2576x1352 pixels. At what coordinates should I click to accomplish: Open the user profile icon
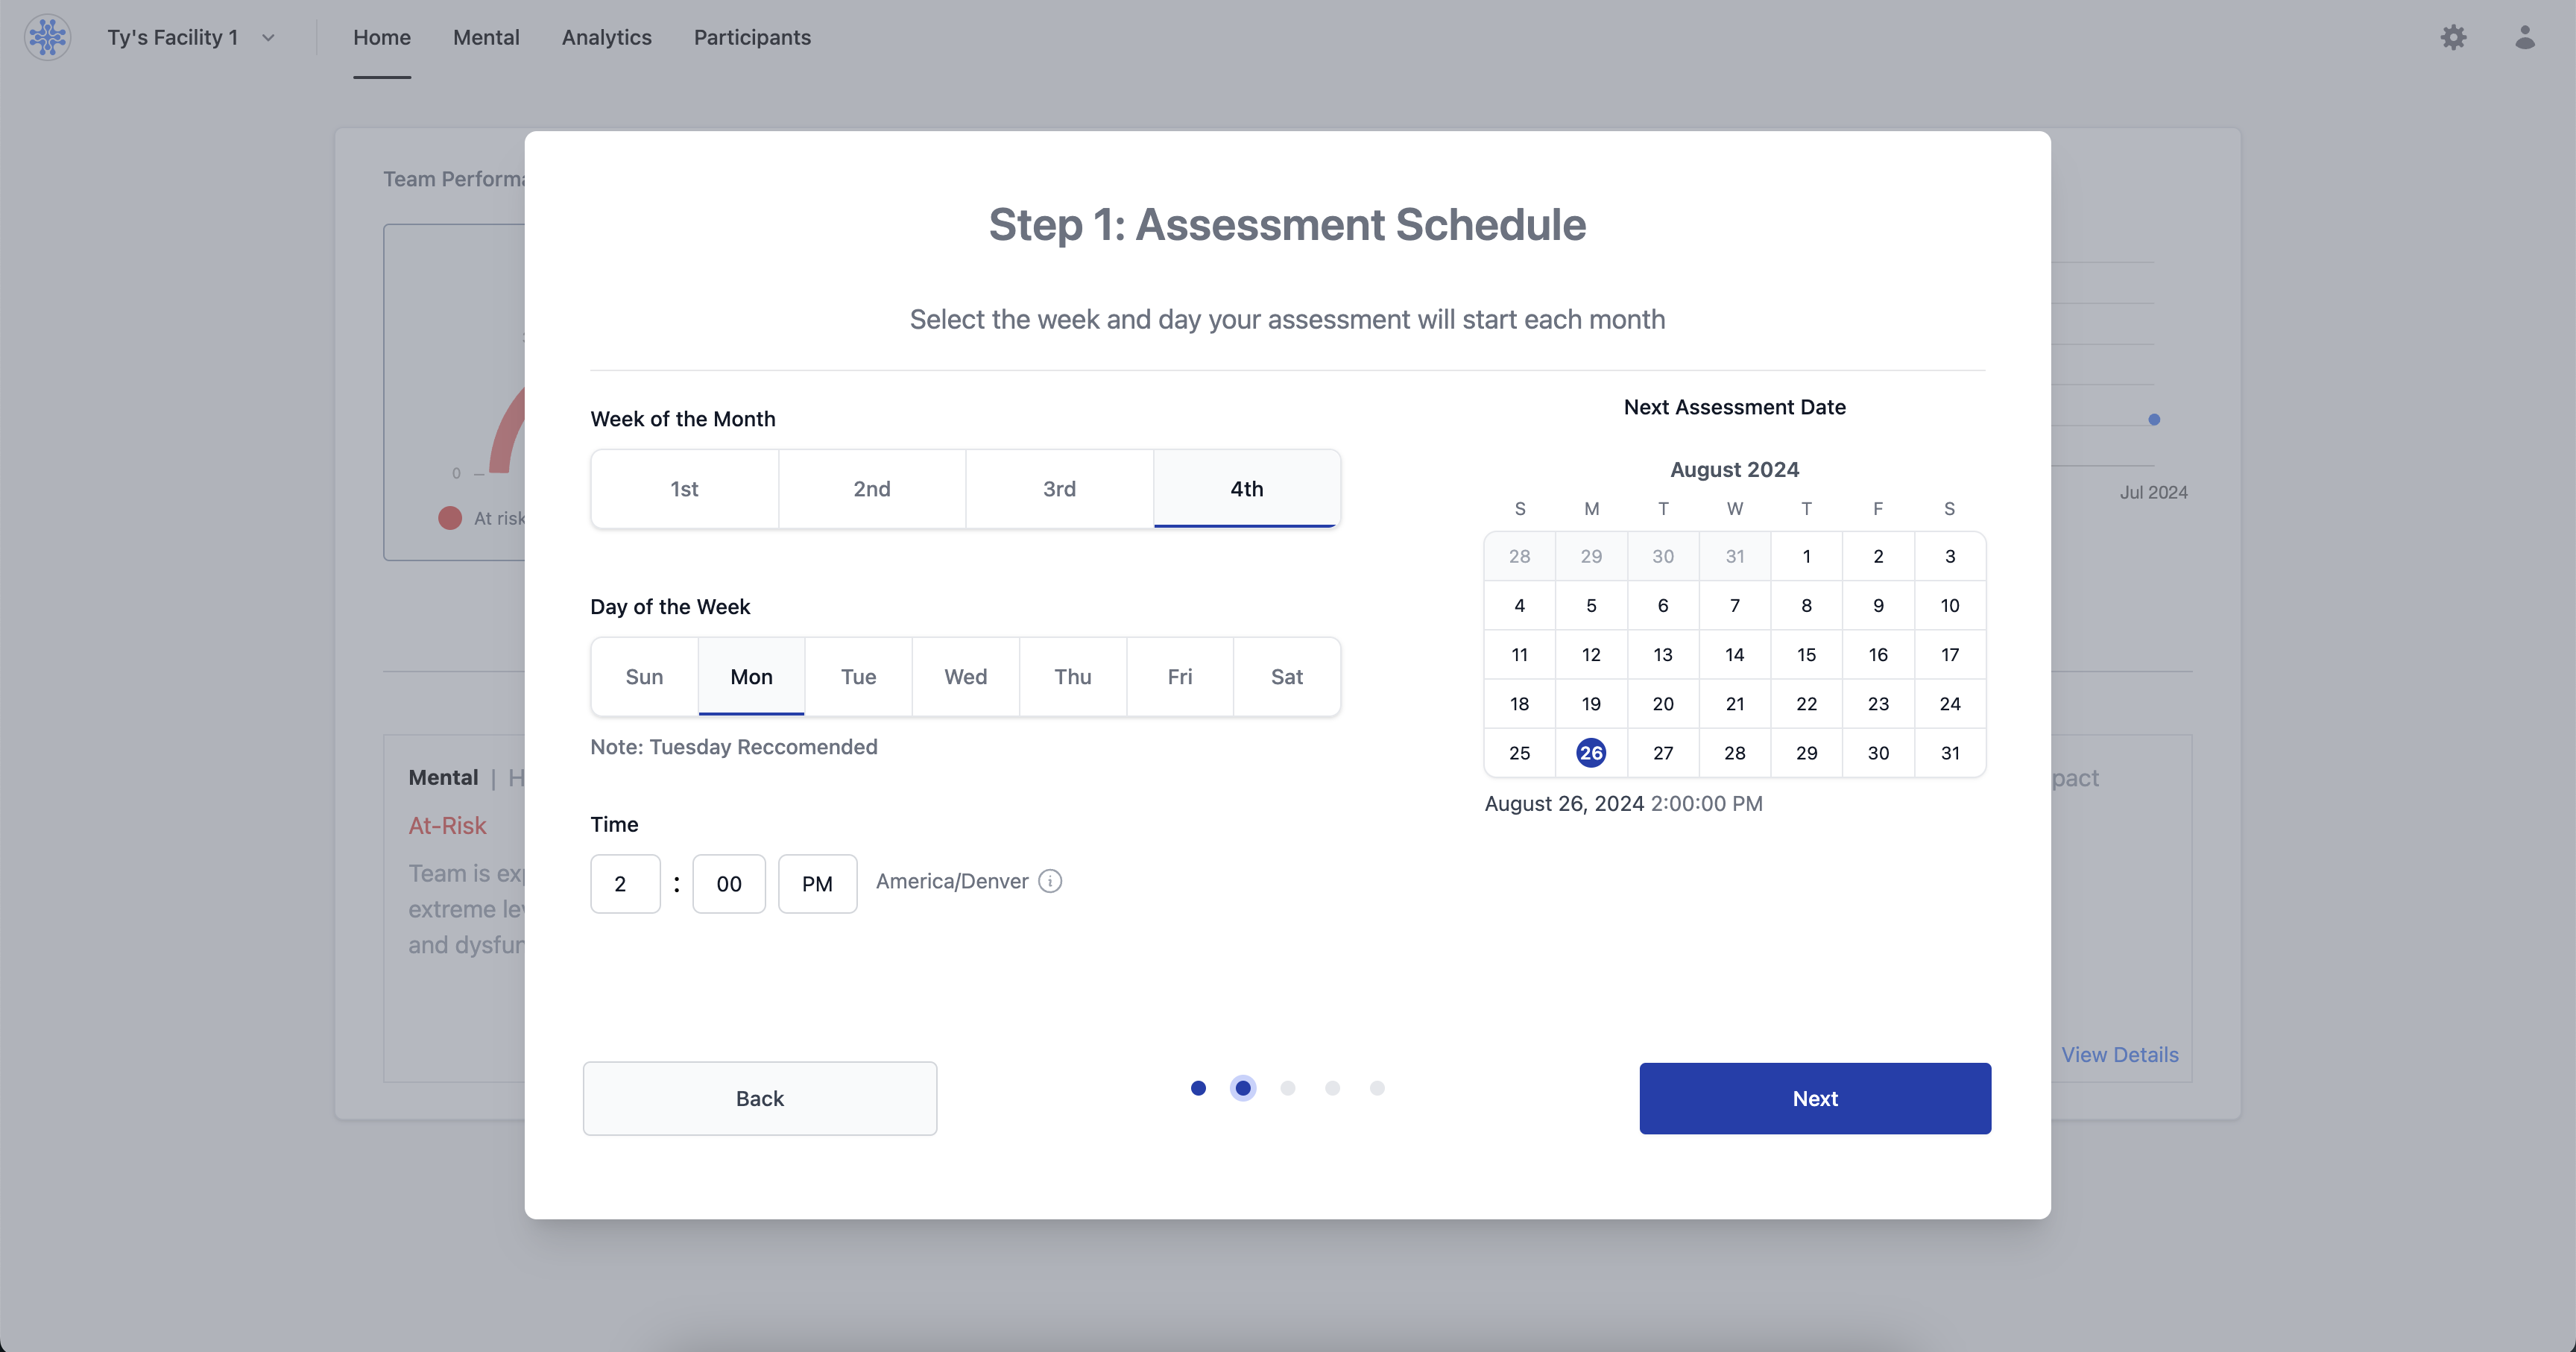pos(2524,37)
